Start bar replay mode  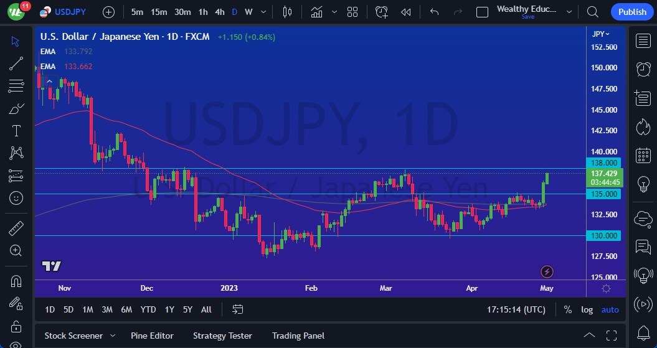[405, 12]
